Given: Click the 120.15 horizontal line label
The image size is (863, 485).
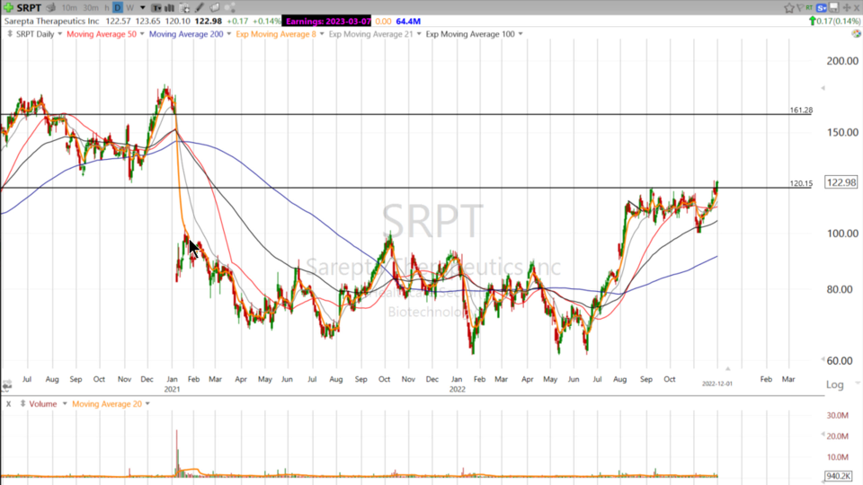Looking at the screenshot, I should [x=801, y=183].
